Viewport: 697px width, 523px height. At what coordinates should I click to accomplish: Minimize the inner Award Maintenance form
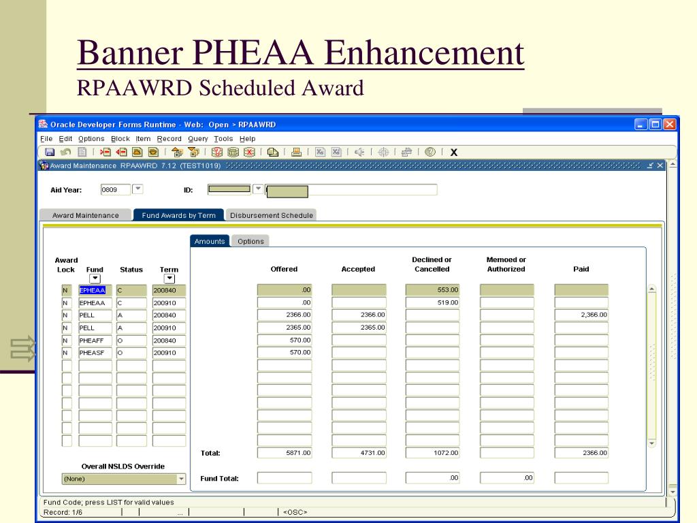point(650,165)
